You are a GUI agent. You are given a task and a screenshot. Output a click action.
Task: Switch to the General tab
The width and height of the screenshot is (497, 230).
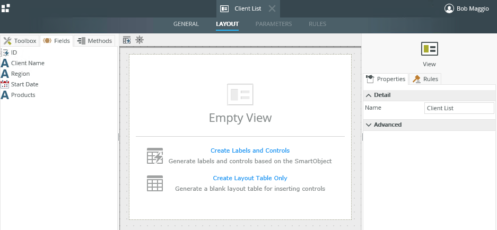[186, 24]
